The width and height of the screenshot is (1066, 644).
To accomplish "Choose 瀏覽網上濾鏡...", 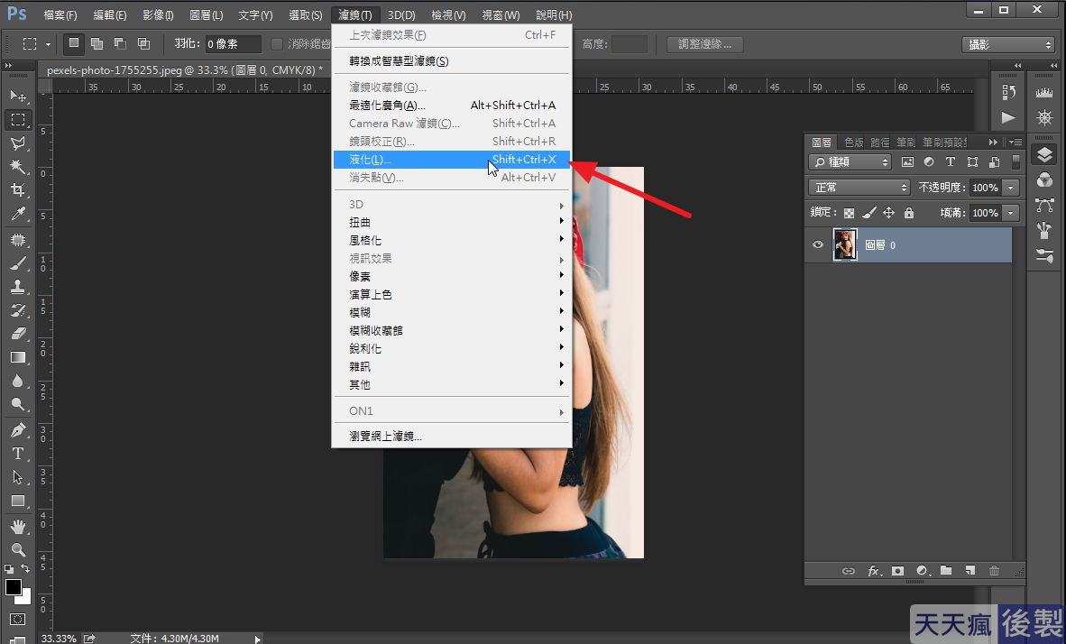I will click(x=452, y=436).
